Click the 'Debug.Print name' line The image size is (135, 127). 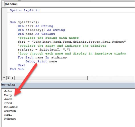click(x=41, y=61)
